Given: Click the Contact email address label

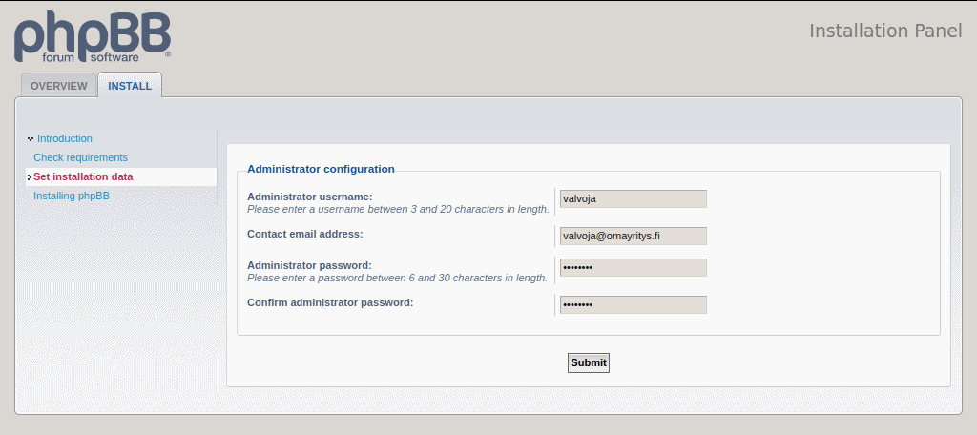Looking at the screenshot, I should tap(304, 234).
